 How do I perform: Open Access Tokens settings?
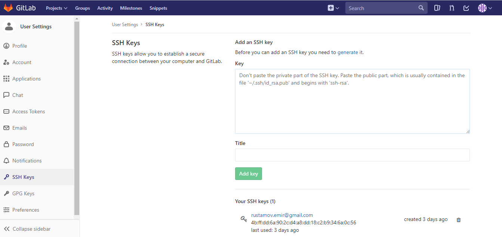[x=28, y=111]
